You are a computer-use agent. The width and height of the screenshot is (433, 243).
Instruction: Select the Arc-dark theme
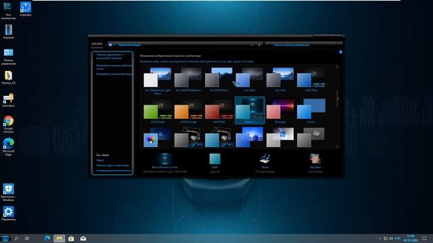pos(250,80)
